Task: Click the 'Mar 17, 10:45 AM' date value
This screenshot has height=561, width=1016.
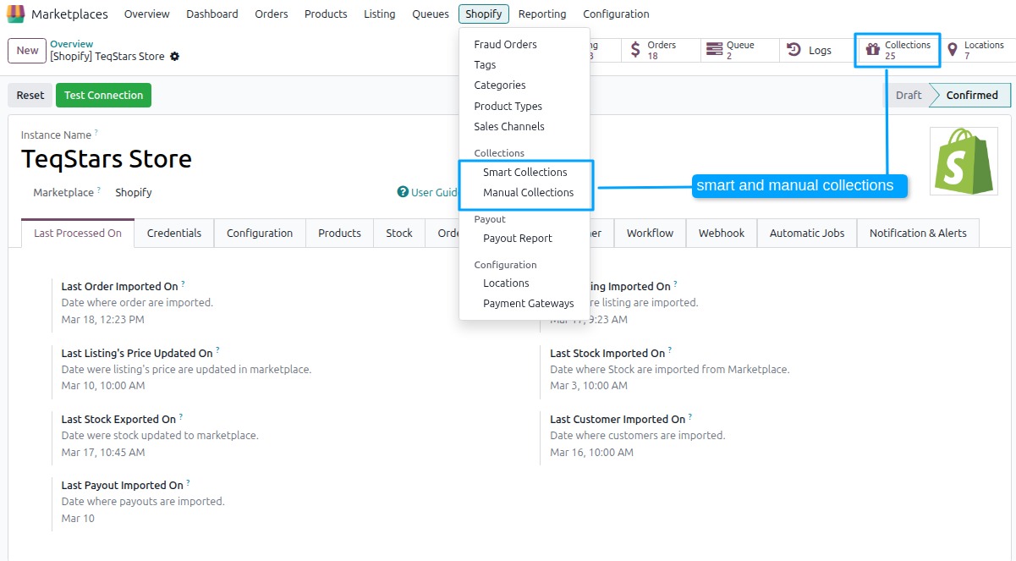Action: [103, 452]
